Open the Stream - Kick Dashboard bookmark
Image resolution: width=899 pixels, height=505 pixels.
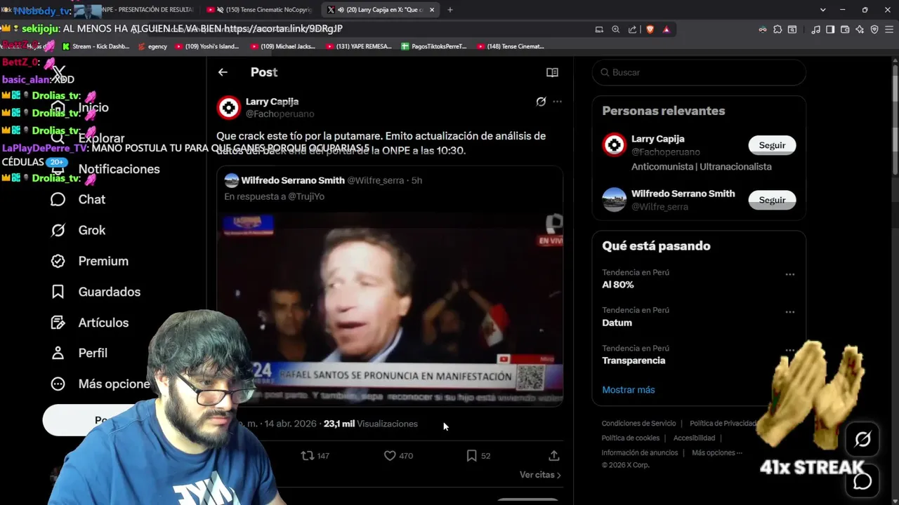click(96, 46)
